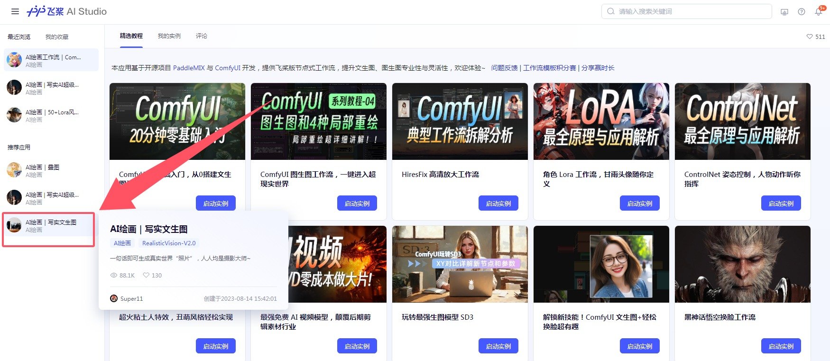Click the RealisticVision-V2.0 tag
Viewport: 830px width, 361px height.
tap(169, 243)
